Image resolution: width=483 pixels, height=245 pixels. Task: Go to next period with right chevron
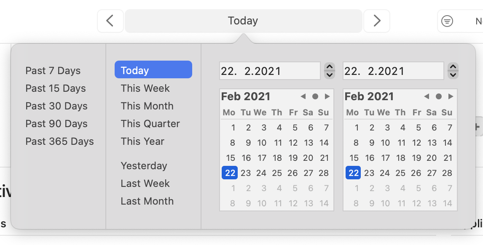(x=377, y=21)
